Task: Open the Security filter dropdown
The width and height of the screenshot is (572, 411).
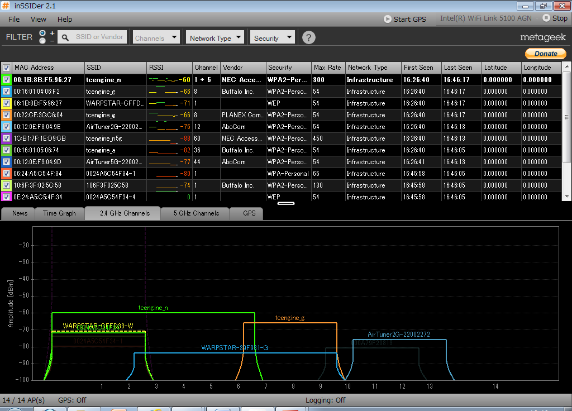Action: coord(272,37)
